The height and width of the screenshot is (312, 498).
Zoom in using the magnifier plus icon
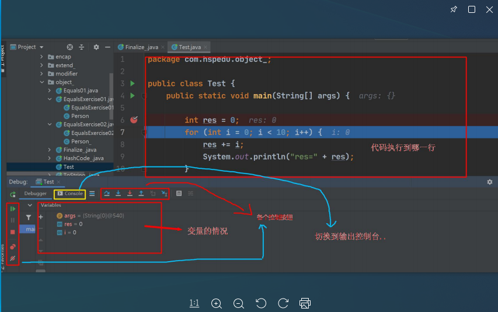coord(216,303)
